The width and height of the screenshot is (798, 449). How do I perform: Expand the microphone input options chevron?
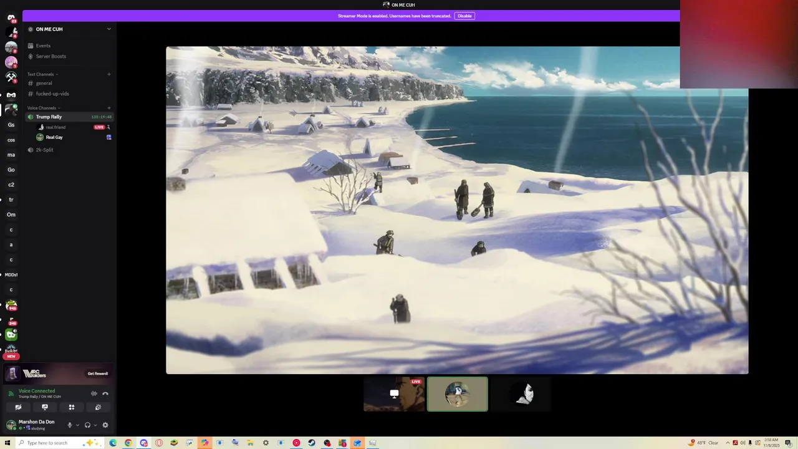77,425
